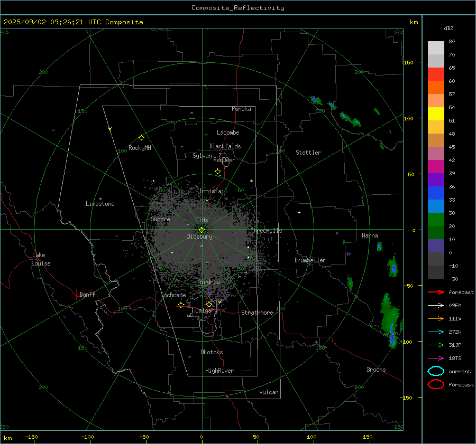The width and height of the screenshot is (476, 444).
Task: Click the Drumheller label
Action: (310, 260)
